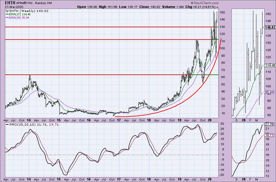Click the purple EMA(43) legend line swatch
This screenshot has width=276, height=182.
coord(7,18)
